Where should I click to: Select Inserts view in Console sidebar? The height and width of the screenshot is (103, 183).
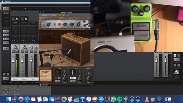tap(6, 21)
